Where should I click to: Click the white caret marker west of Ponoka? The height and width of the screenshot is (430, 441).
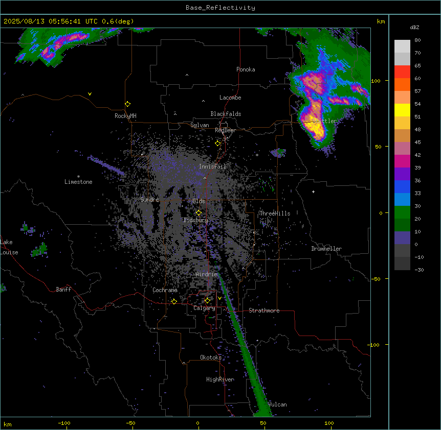pyautogui.click(x=187, y=75)
